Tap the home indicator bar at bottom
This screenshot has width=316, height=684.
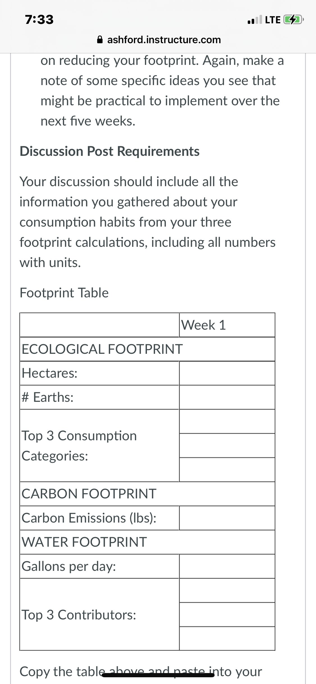[x=158, y=675]
